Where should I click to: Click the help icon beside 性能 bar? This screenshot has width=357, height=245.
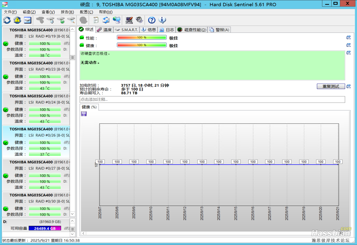(x=348, y=38)
